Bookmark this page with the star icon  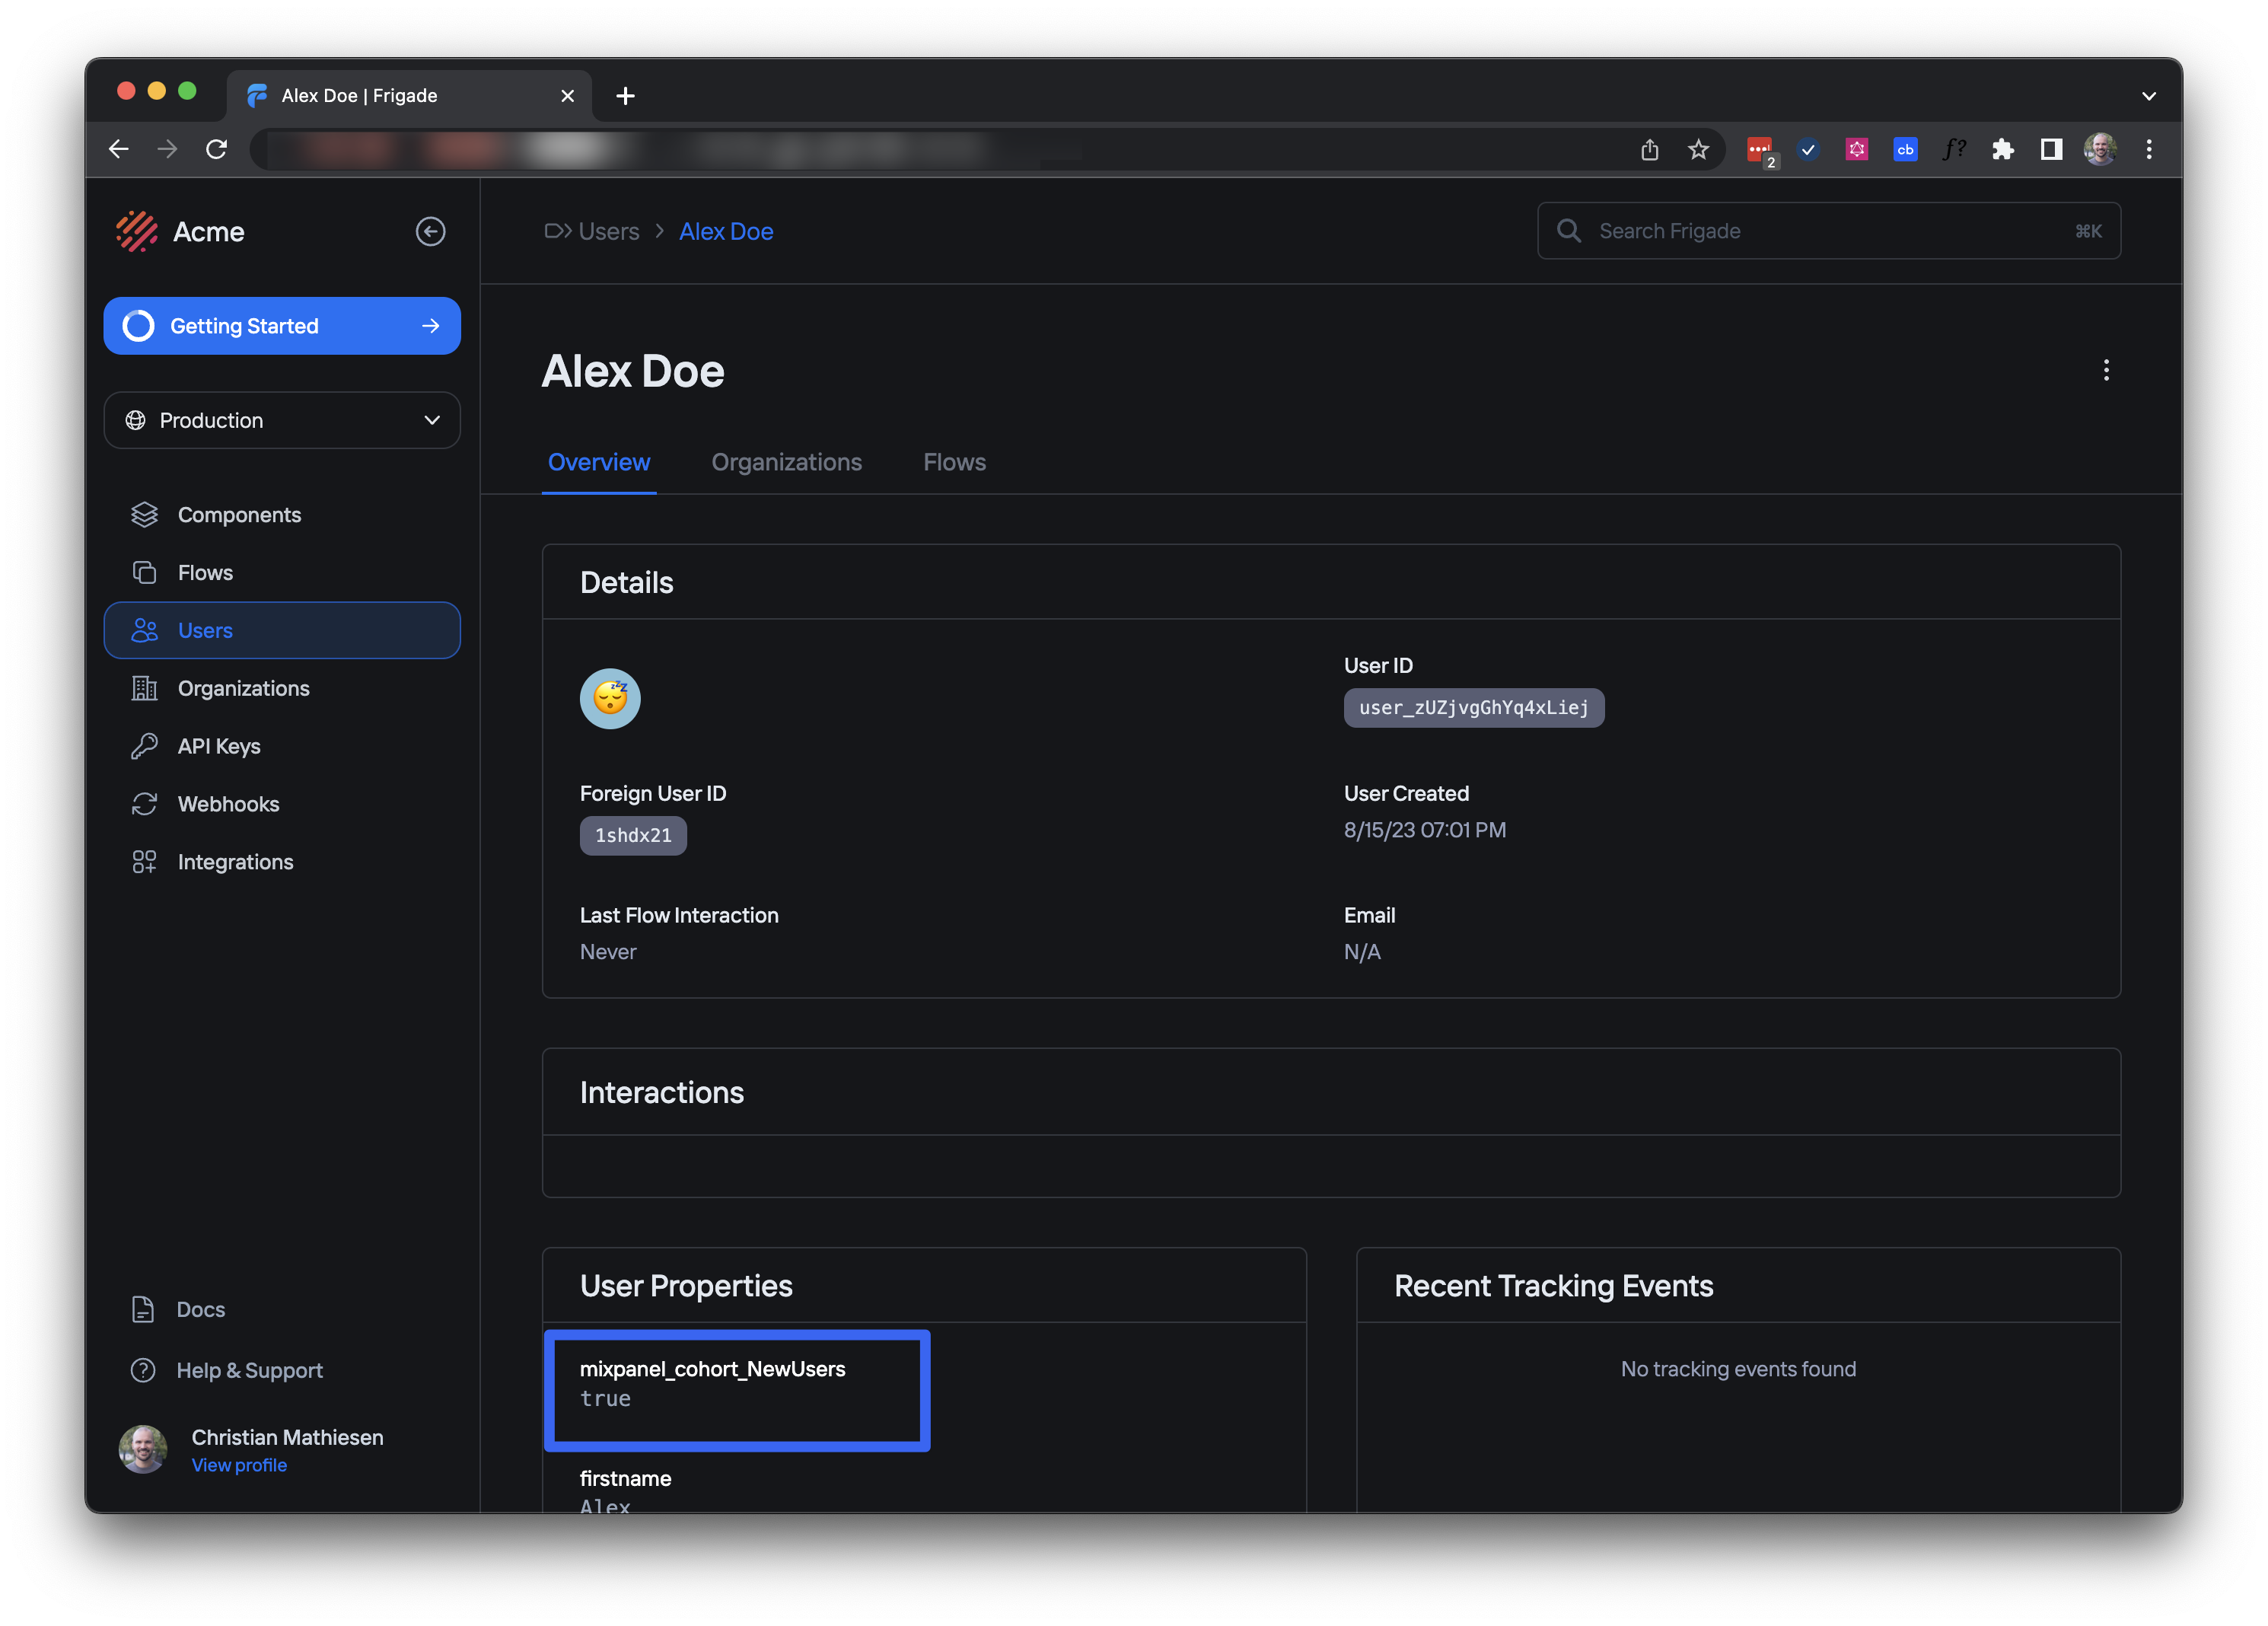tap(1698, 149)
